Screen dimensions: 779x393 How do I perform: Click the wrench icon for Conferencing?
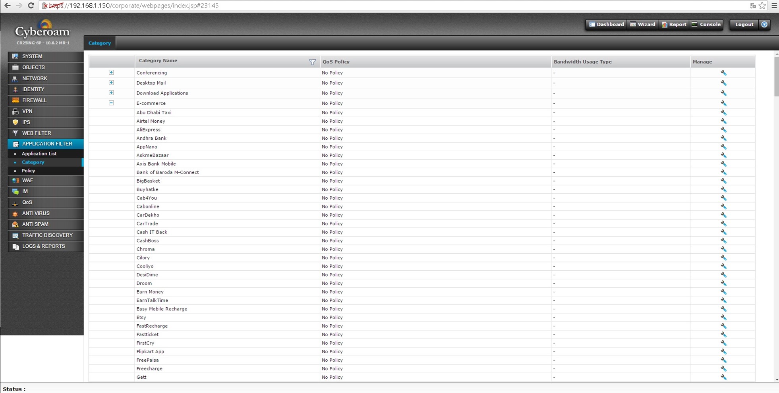point(723,73)
